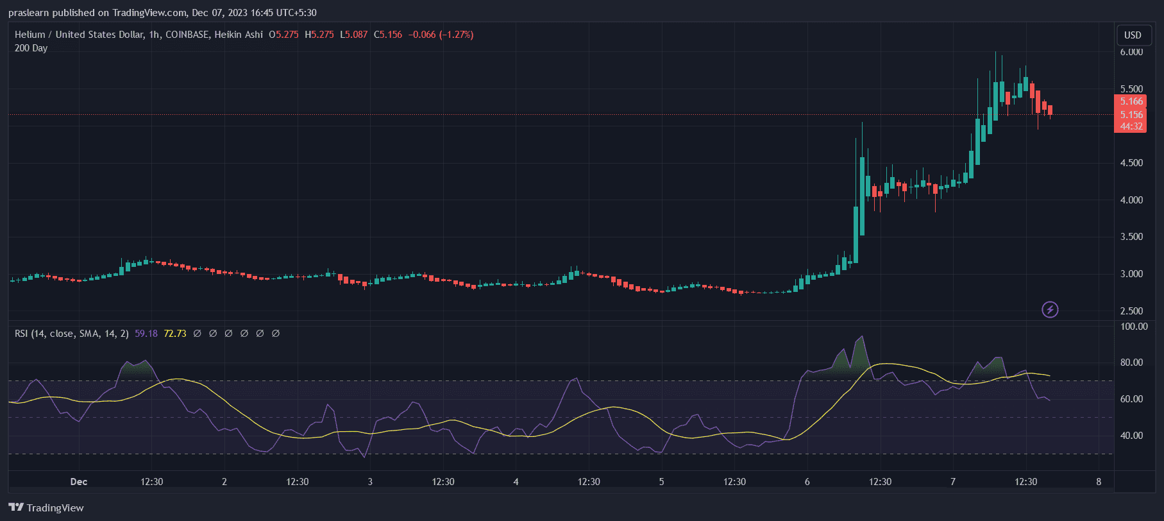Viewport: 1164px width, 521px height.
Task: Click the RSI (14, close, SMA, 14, 2) label
Action: pyautogui.click(x=72, y=334)
